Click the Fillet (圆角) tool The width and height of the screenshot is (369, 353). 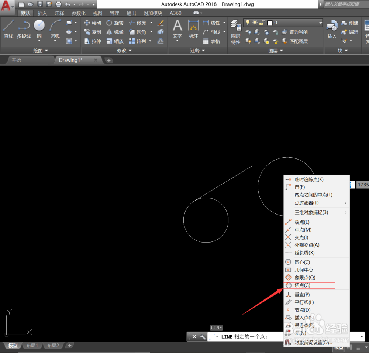[x=137, y=32]
